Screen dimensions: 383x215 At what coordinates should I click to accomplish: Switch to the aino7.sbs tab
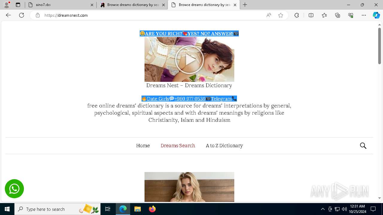click(x=61, y=5)
